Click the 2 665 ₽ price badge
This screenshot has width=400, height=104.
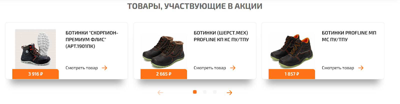click(x=164, y=74)
